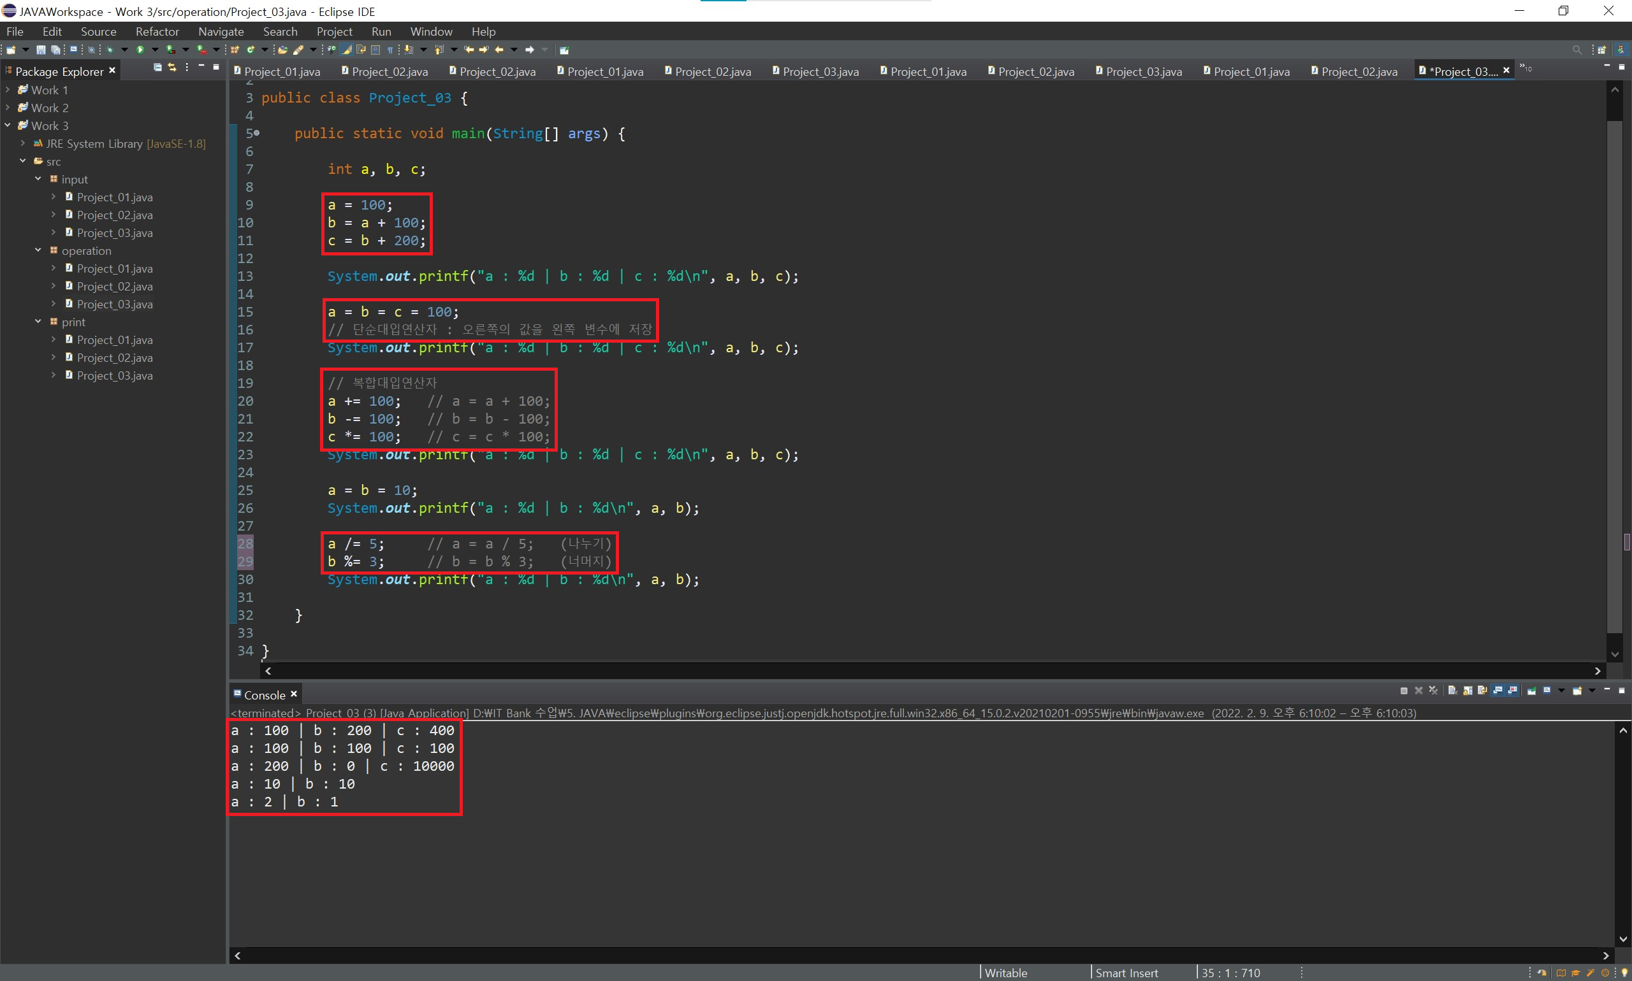Switch to the first Project_01.java editor tab
The image size is (1632, 981).
(280, 71)
